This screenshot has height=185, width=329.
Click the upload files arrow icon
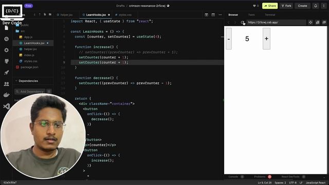pyautogui.click(x=40, y=14)
